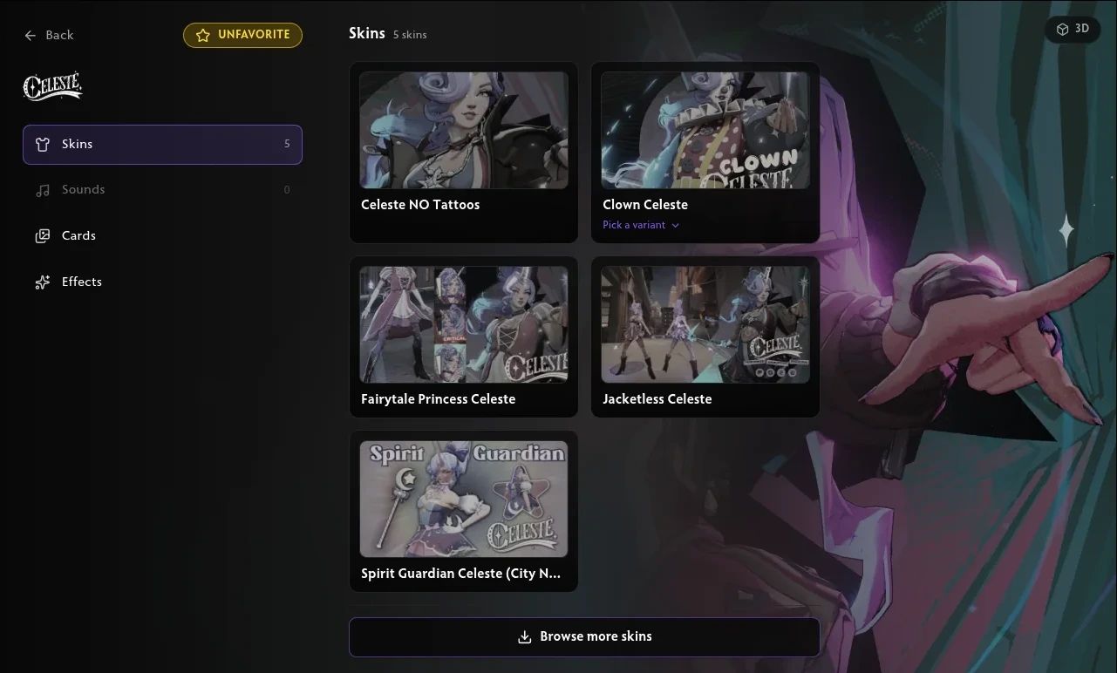Select the Spirit Guardian Celeste thumbnail
The height and width of the screenshot is (673, 1117).
tap(464, 500)
